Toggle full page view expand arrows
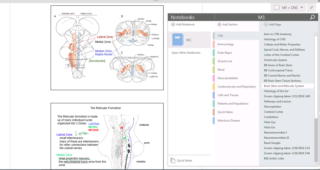 (x=312, y=7)
